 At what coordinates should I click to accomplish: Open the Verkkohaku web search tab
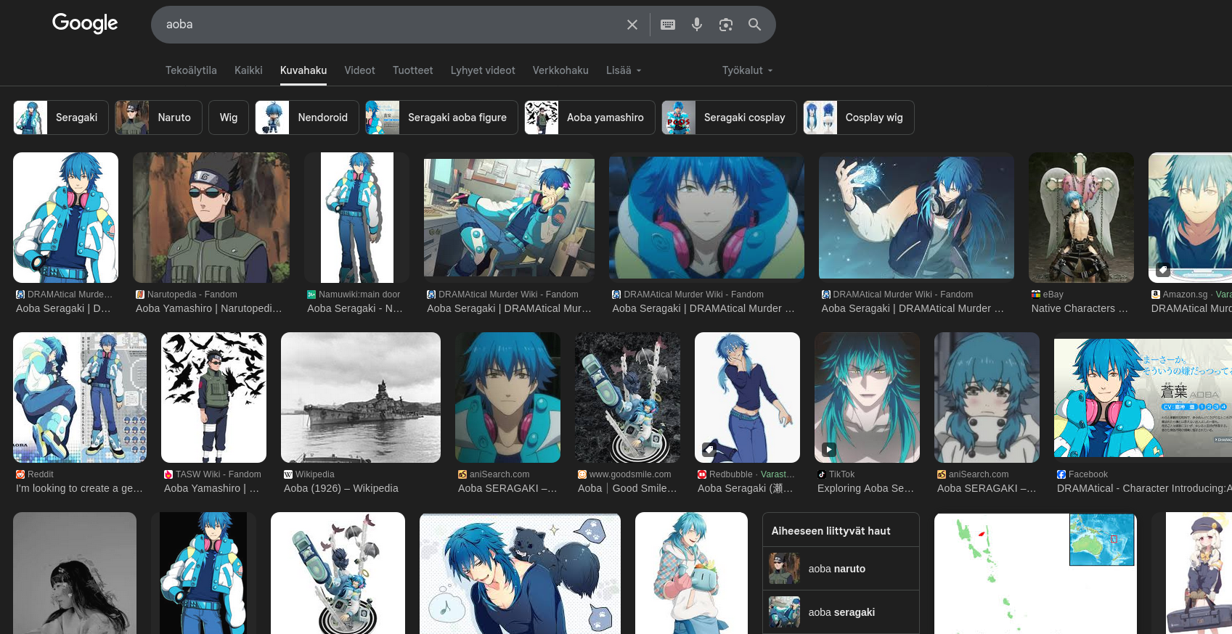point(560,70)
